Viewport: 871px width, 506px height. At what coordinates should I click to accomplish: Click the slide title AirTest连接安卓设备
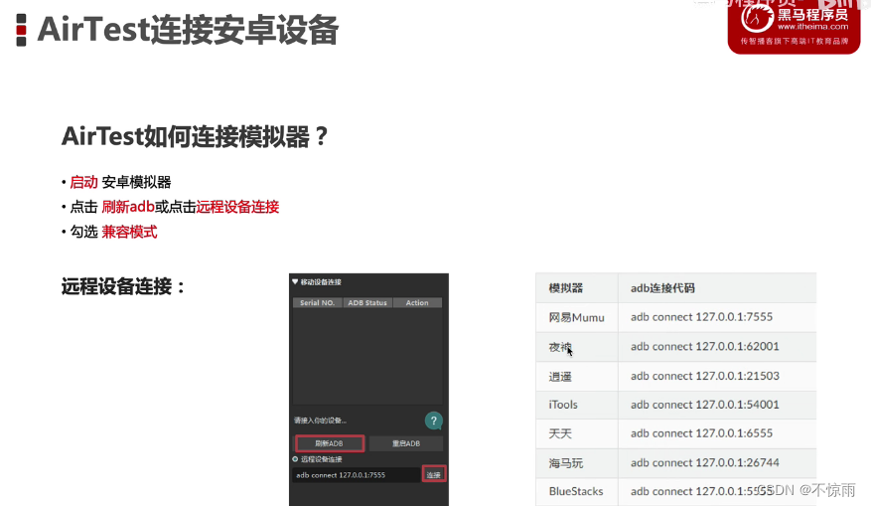[189, 30]
